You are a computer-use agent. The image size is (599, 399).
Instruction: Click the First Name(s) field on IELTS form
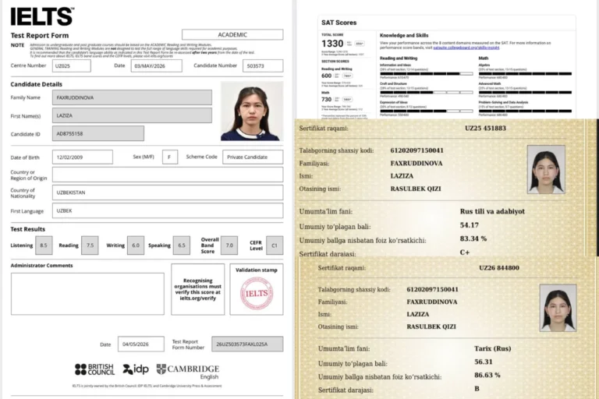[x=132, y=115]
